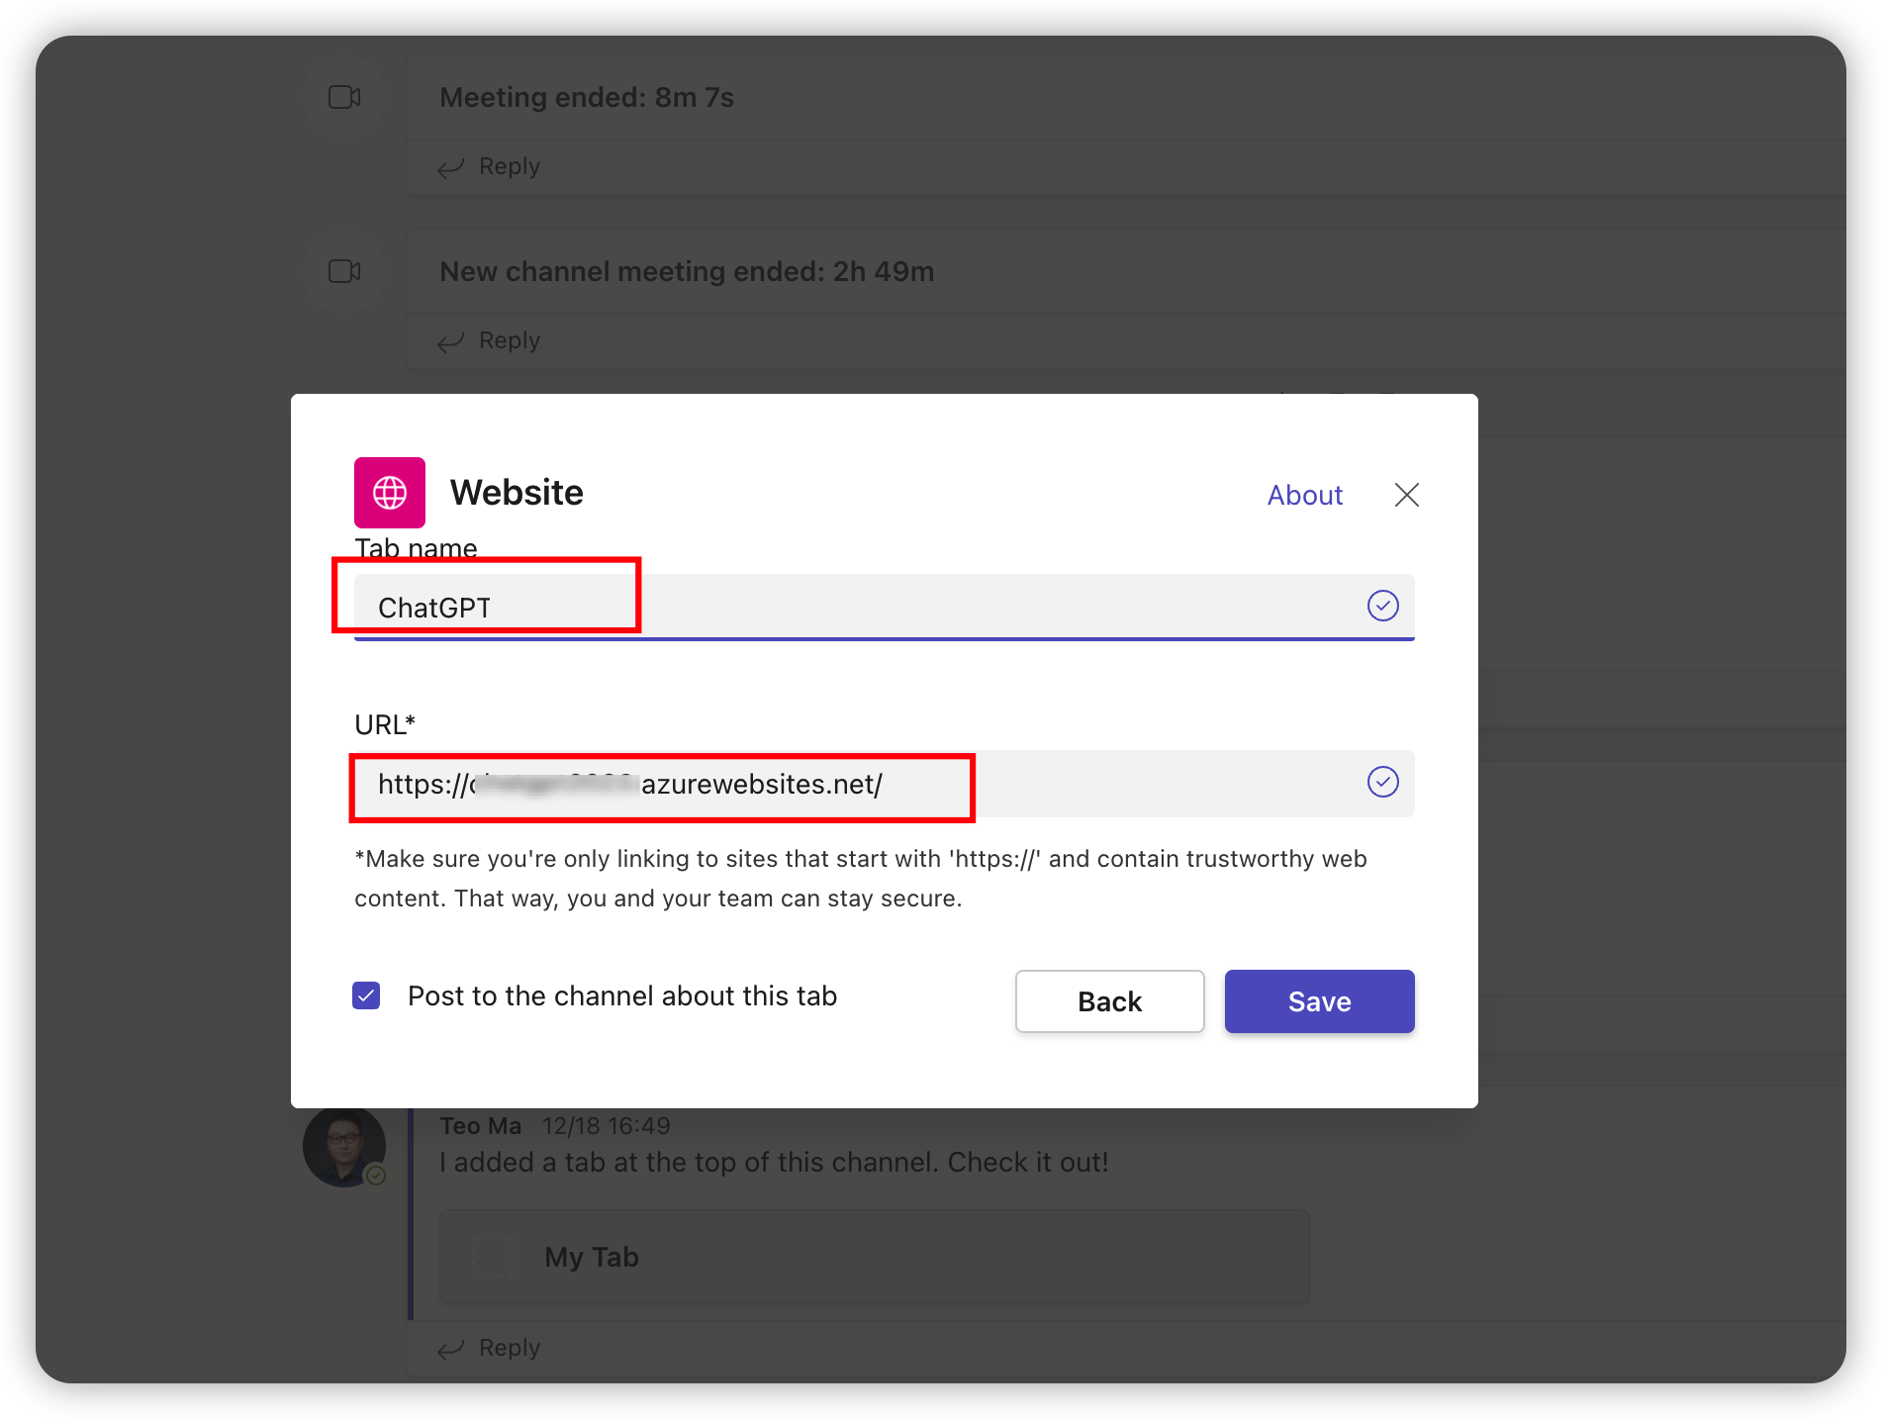
Task: Click the pink Website globe icon
Action: [x=390, y=492]
